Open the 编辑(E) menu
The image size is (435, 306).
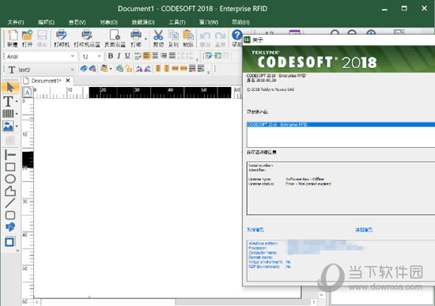(x=46, y=22)
